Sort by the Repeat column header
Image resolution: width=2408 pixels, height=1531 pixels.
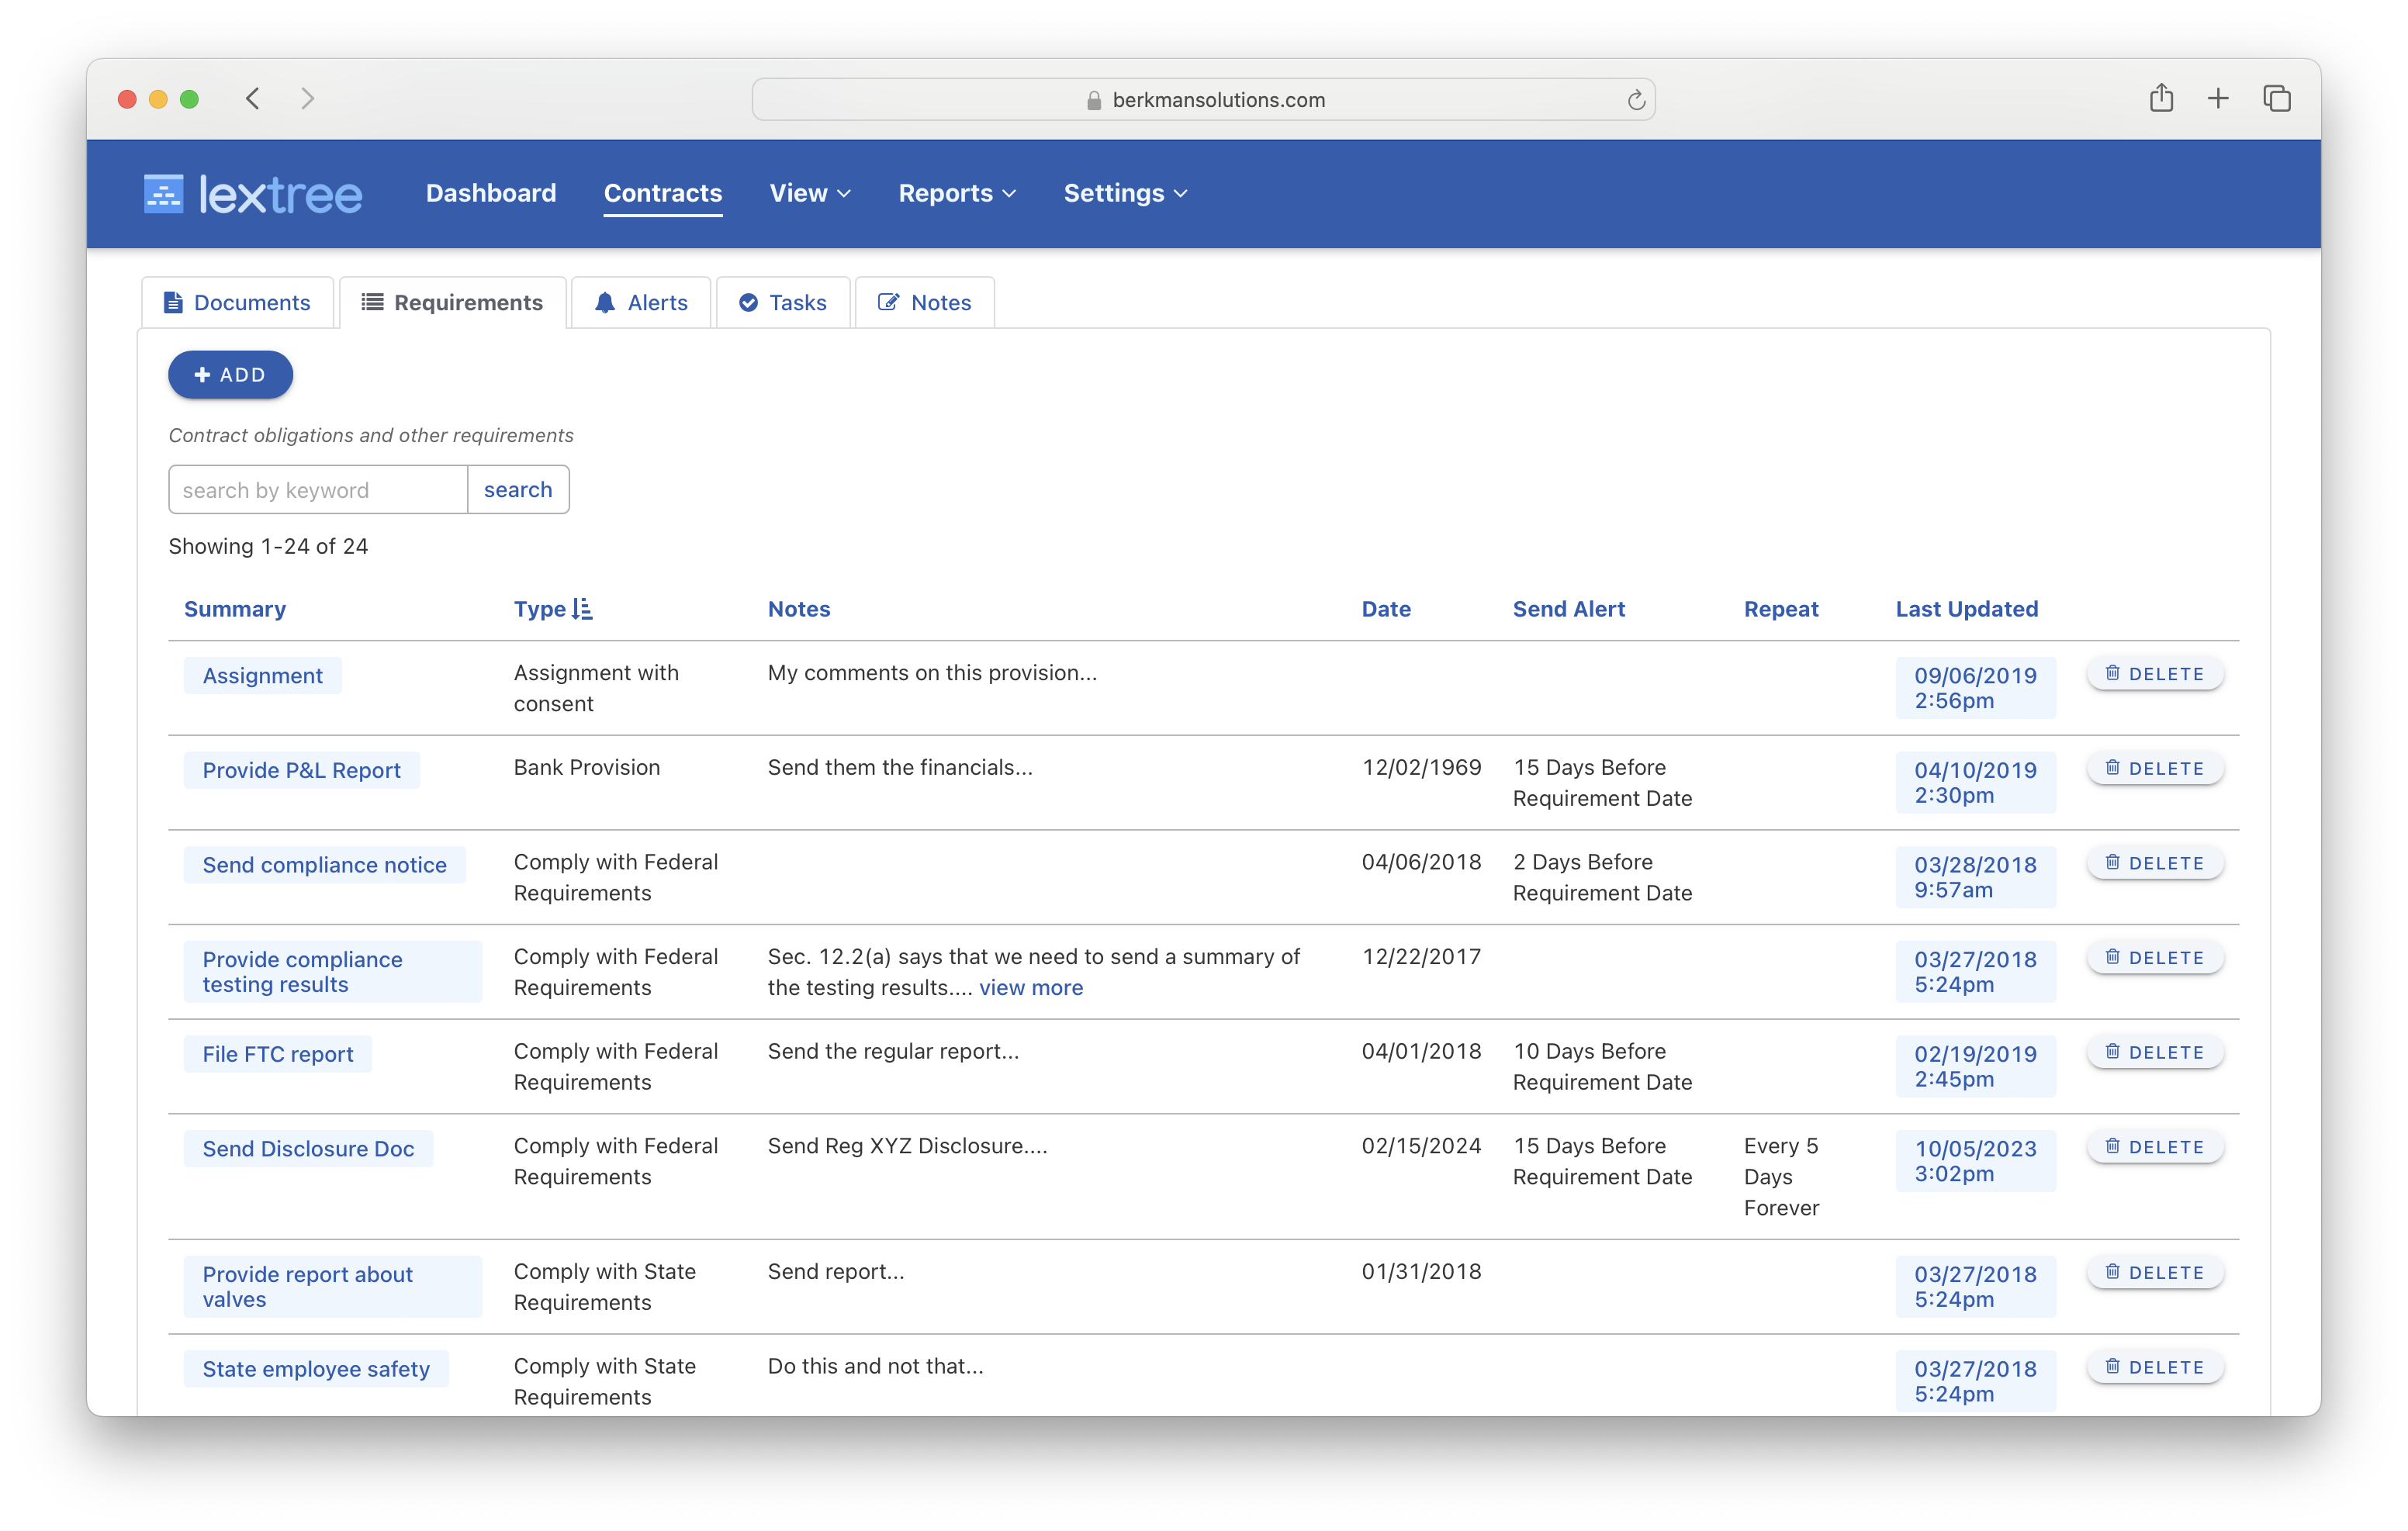pyautogui.click(x=1781, y=609)
